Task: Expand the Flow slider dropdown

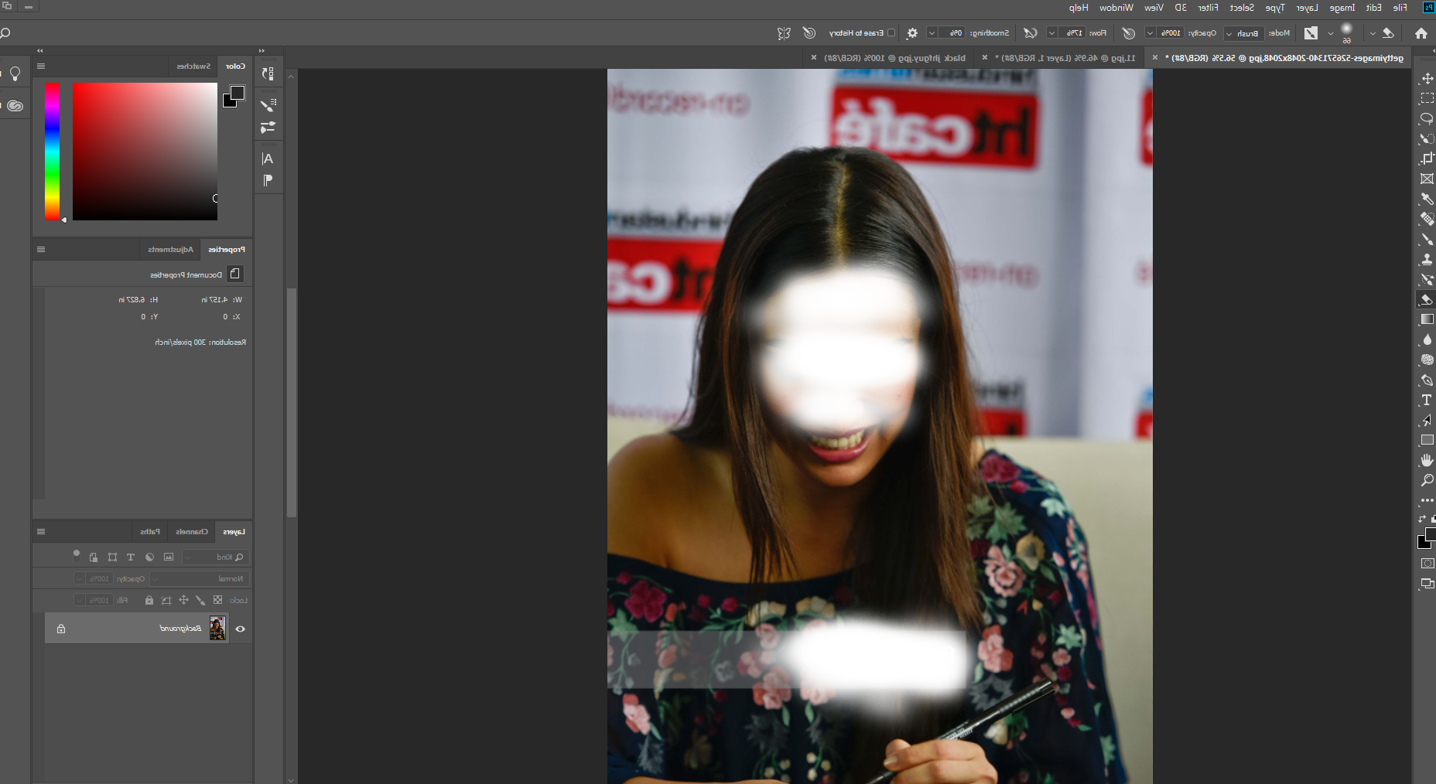Action: (x=1051, y=33)
